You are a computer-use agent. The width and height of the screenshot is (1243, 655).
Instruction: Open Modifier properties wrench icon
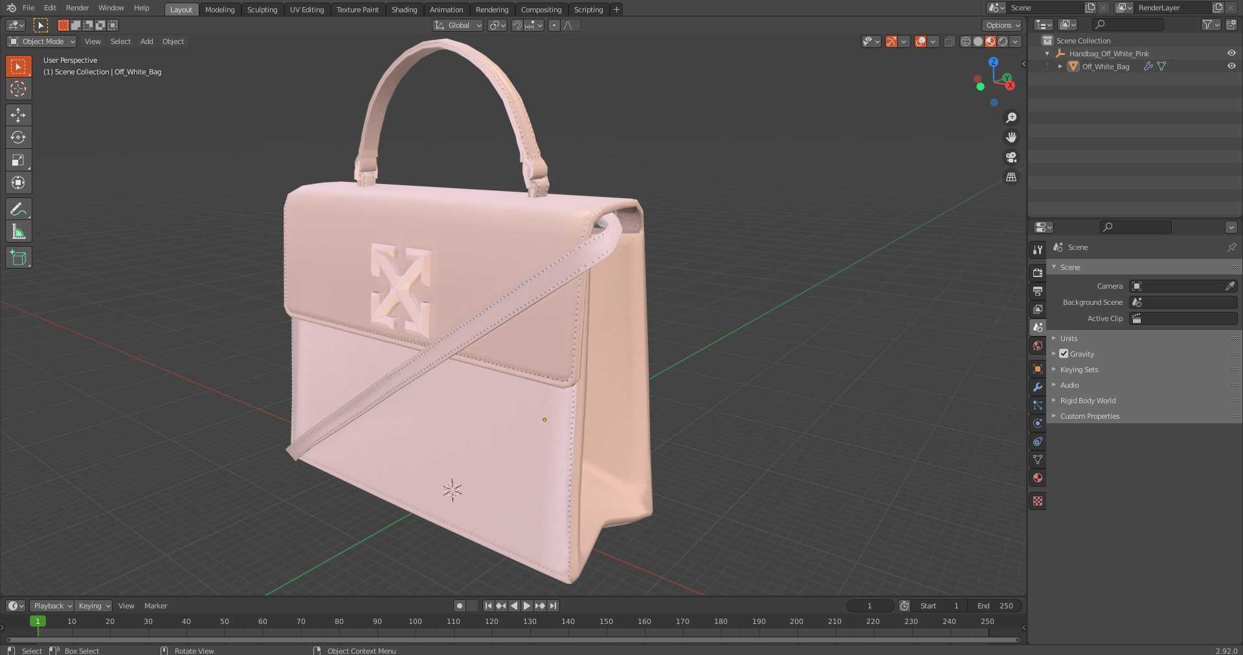tap(1038, 387)
